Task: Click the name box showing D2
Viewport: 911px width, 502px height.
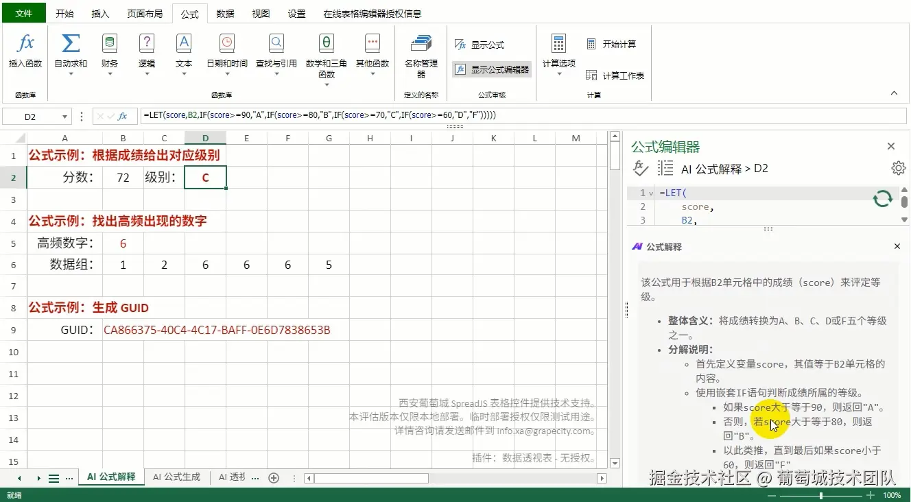Action: tap(30, 117)
